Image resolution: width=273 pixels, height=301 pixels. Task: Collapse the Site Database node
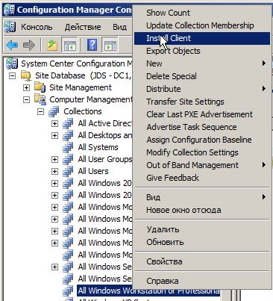[12, 76]
